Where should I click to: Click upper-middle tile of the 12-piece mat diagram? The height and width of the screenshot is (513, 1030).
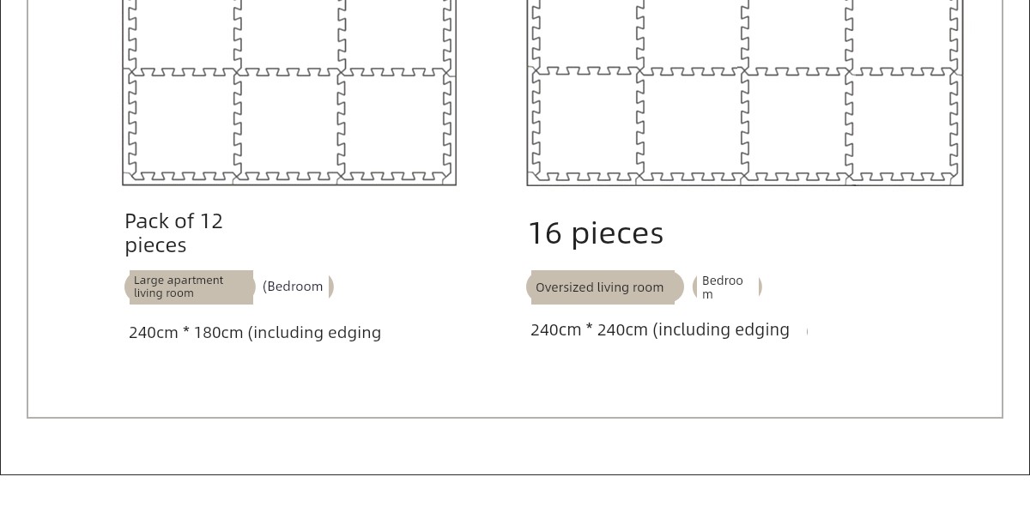point(288,33)
